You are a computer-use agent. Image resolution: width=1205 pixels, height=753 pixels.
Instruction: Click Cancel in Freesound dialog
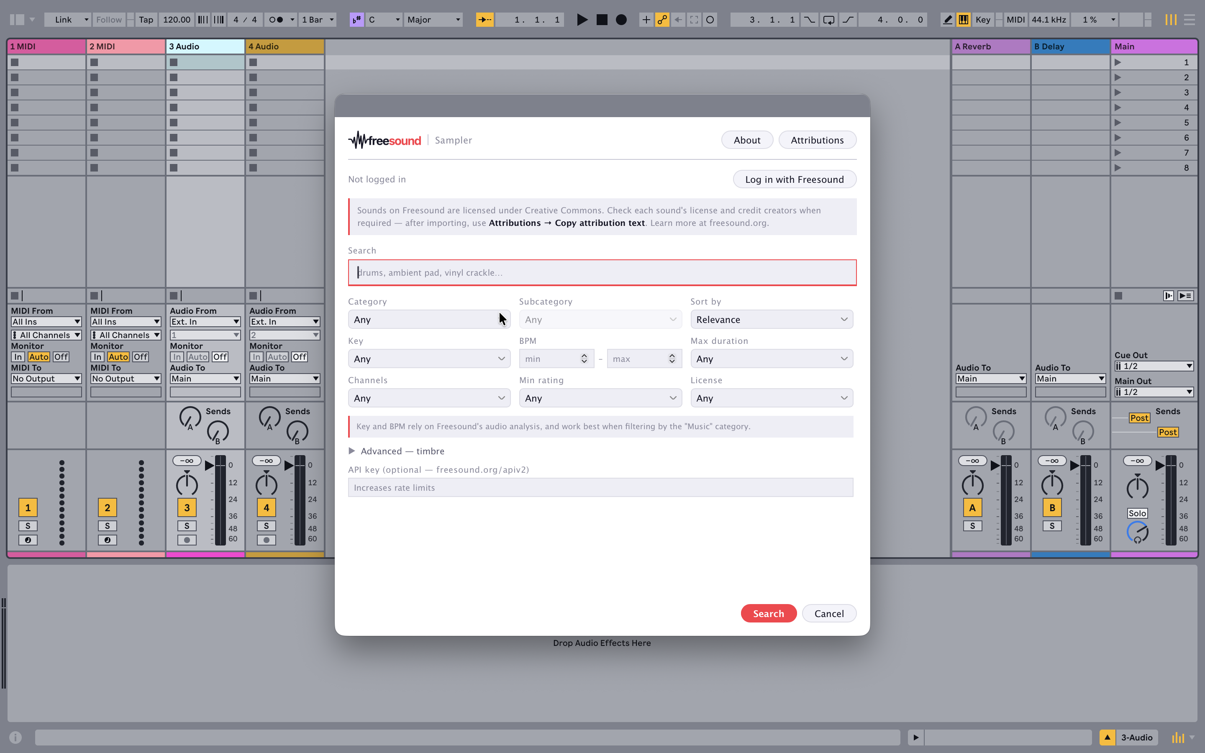(829, 614)
